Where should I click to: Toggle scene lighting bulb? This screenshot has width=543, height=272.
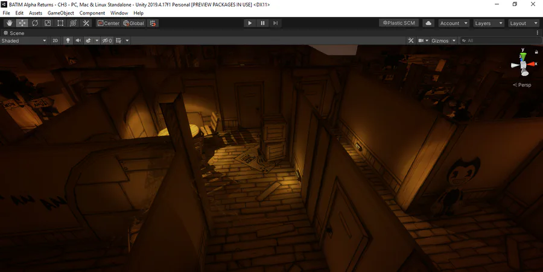68,40
